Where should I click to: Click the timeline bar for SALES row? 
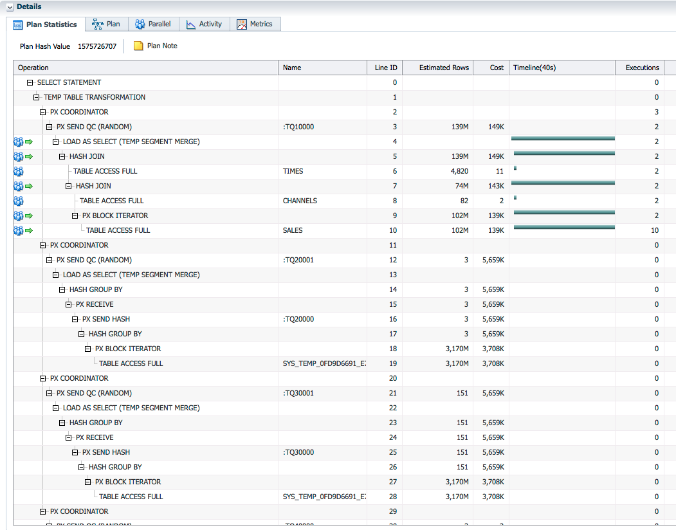[563, 227]
